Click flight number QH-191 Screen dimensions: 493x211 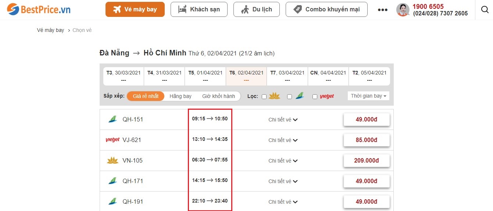(133, 201)
